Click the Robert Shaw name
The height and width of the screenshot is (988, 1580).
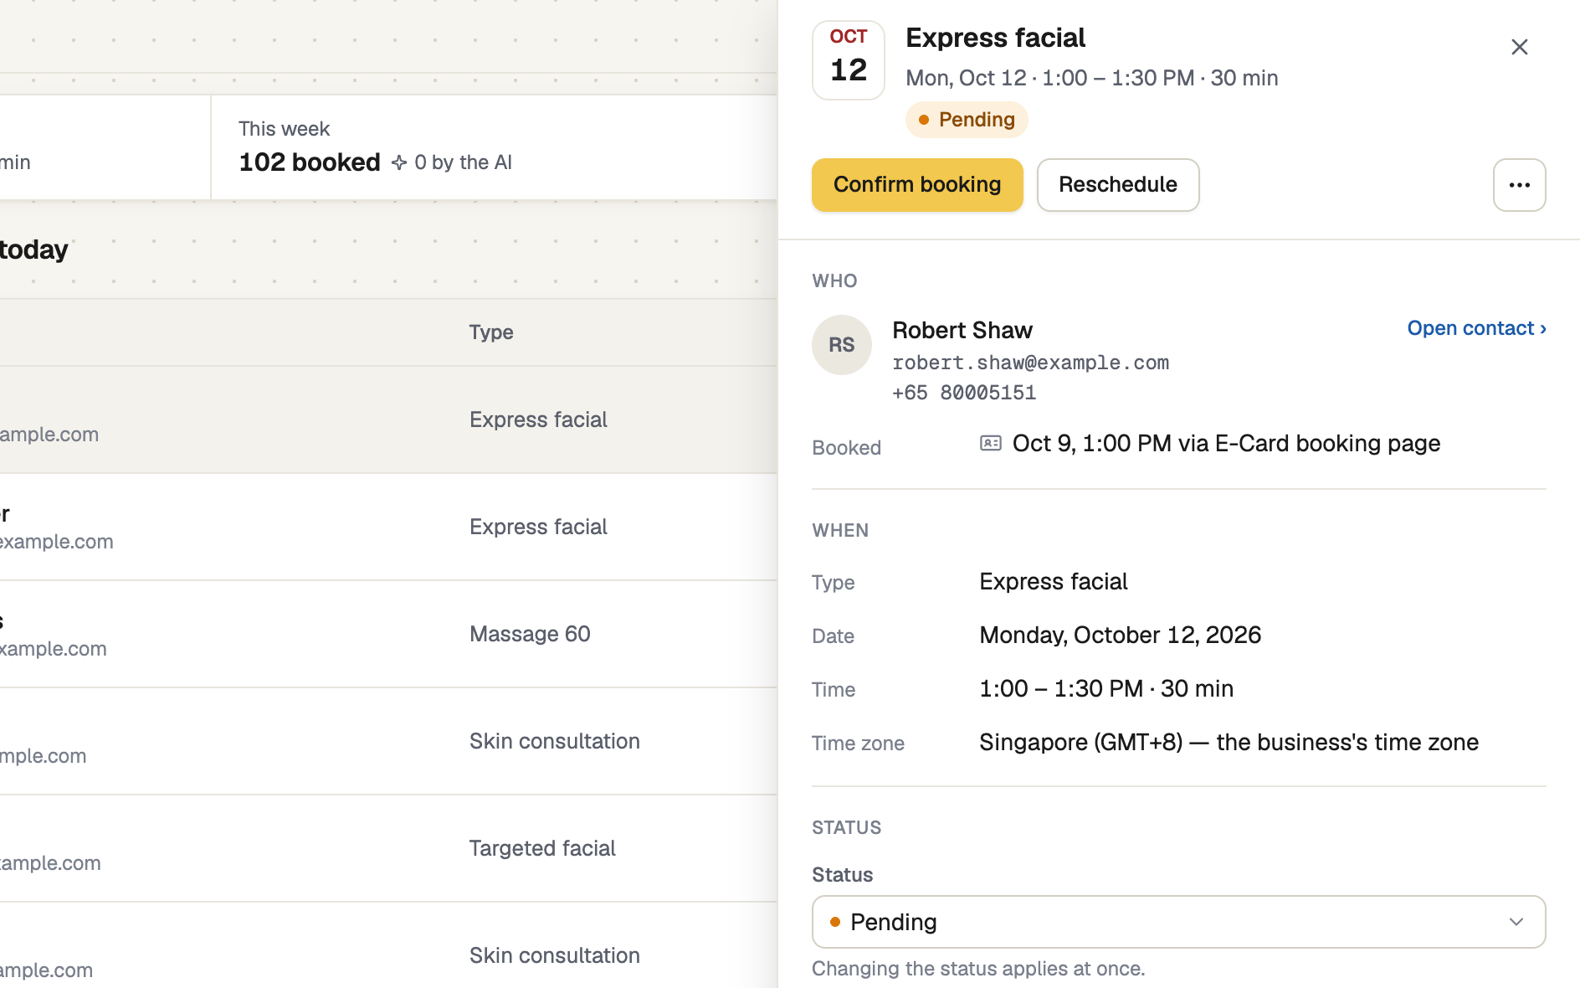pyautogui.click(x=962, y=331)
